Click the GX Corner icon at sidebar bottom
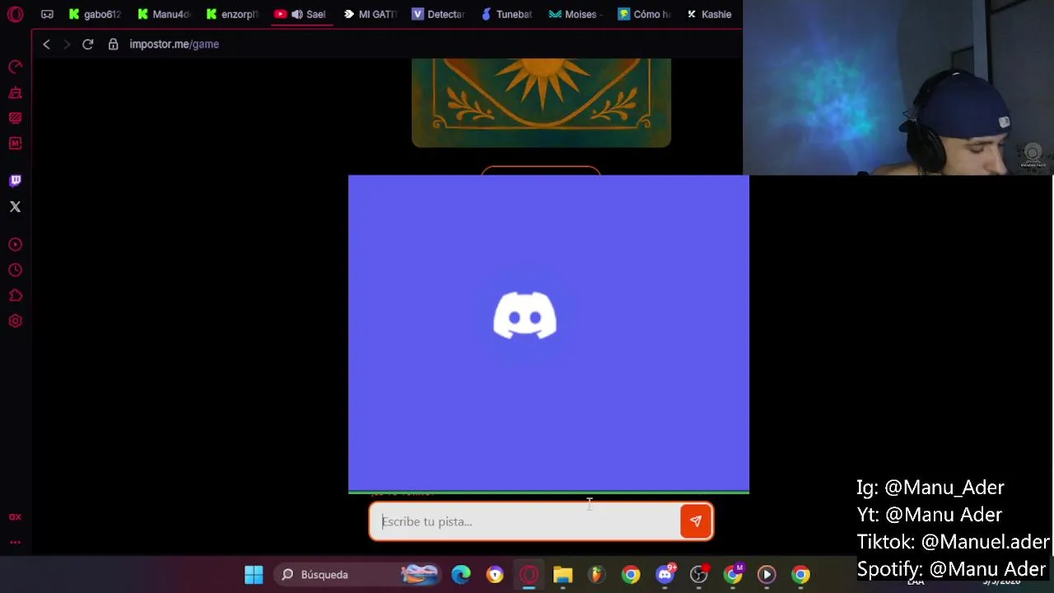 15,517
